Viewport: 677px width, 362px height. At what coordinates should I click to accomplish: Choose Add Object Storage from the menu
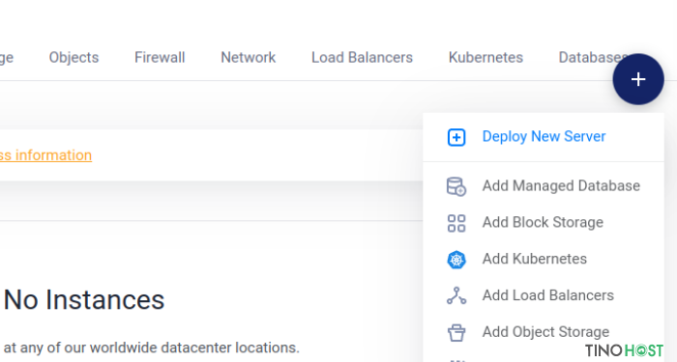pyautogui.click(x=544, y=332)
